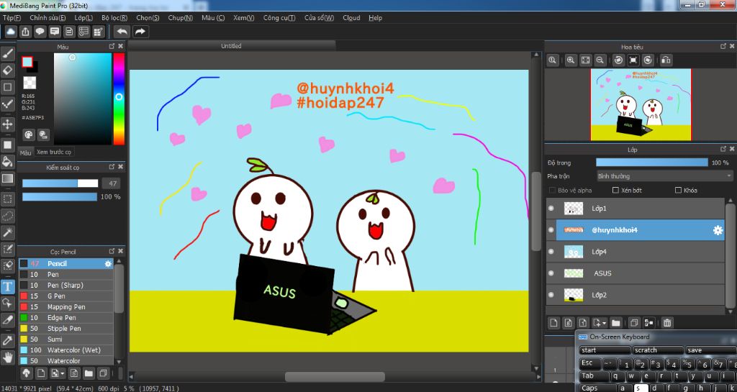Click the 'start' button on On-Screen Keyboard
Viewport: 737px width, 392px height.
point(605,350)
